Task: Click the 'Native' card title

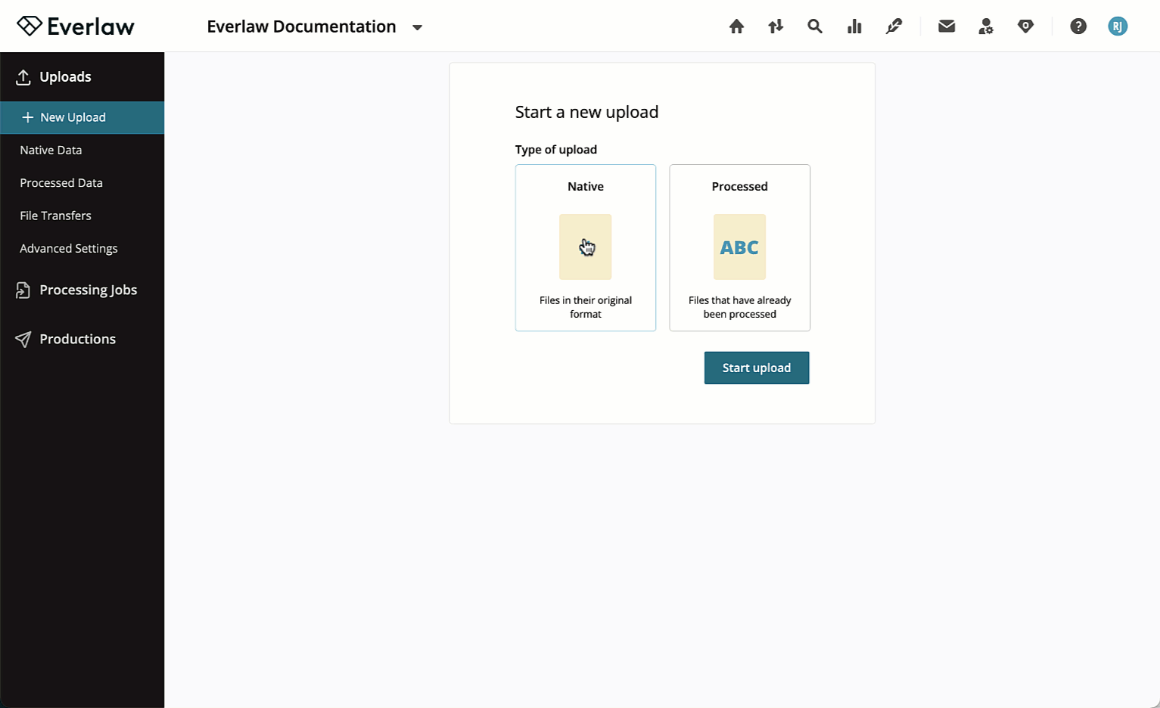Action: pos(586,186)
